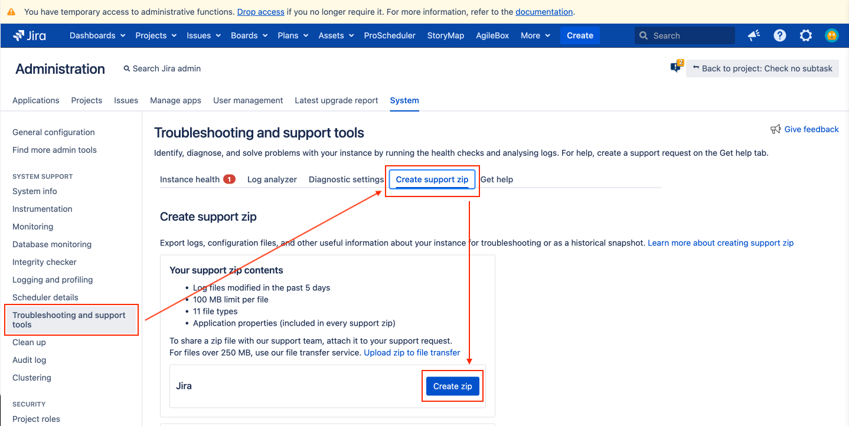Click the warning triangle icon in the banner
The height and width of the screenshot is (426, 849).
(12, 12)
